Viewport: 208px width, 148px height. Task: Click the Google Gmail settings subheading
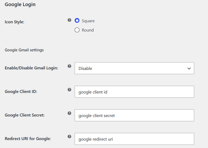24,50
